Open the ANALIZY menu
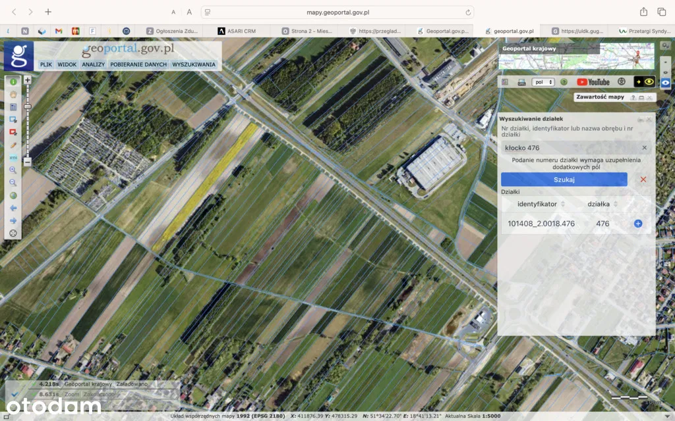 click(93, 64)
